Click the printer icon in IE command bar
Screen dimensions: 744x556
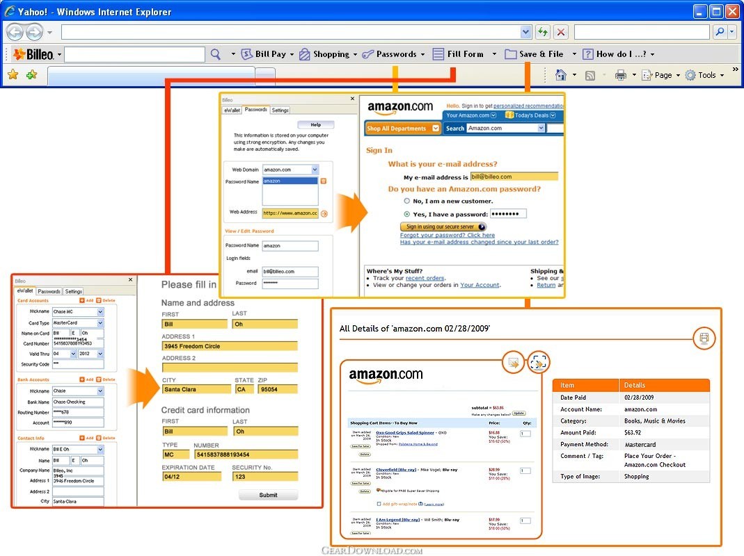620,75
